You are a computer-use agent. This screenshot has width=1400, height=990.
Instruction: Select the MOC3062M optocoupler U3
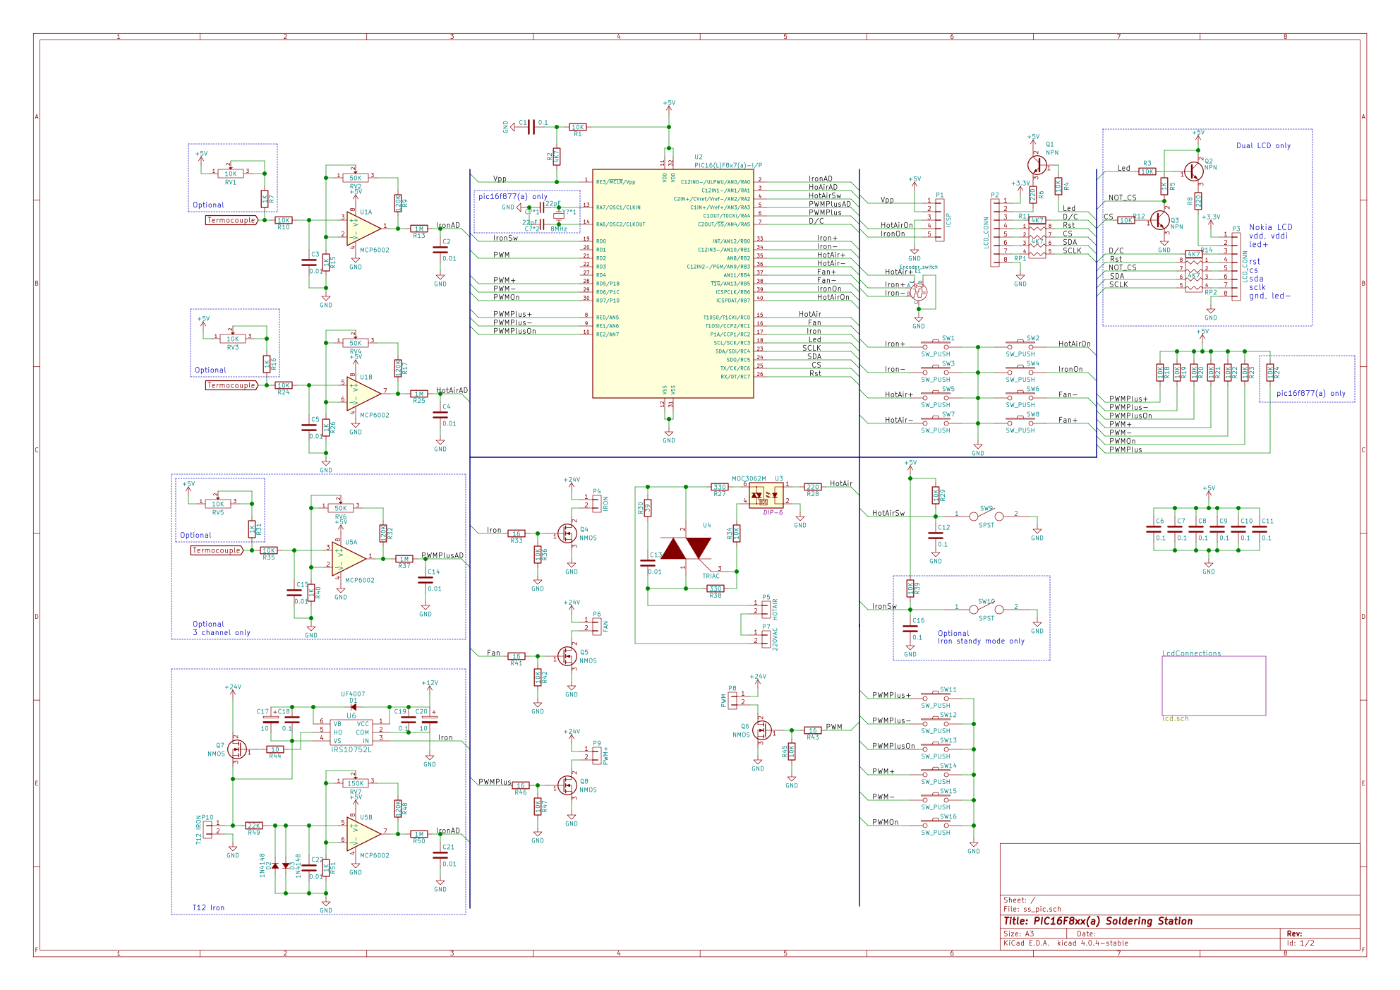[x=766, y=495]
